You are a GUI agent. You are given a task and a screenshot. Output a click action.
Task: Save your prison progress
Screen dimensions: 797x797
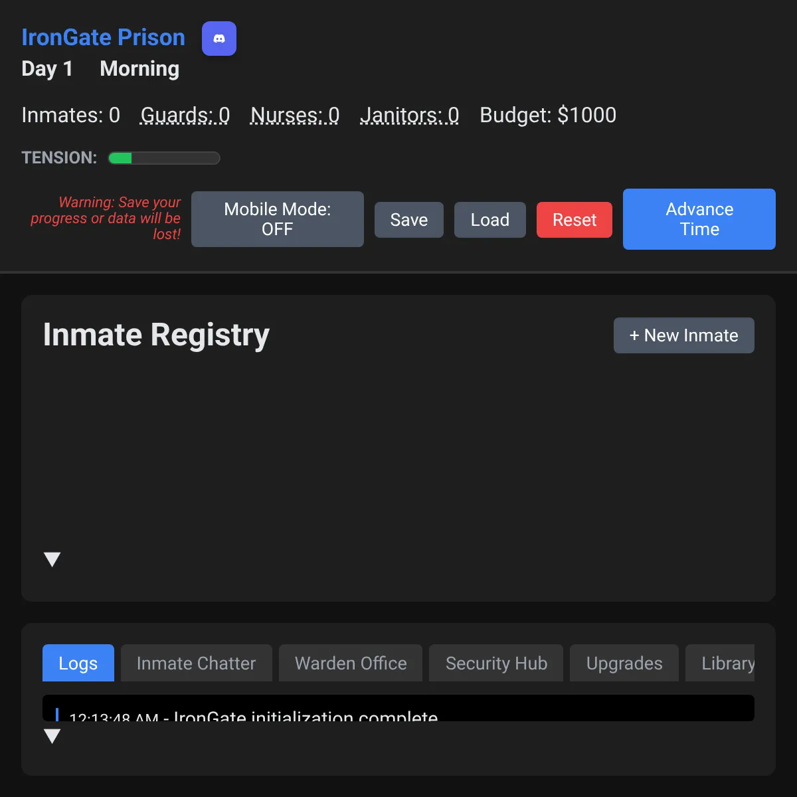coord(408,219)
